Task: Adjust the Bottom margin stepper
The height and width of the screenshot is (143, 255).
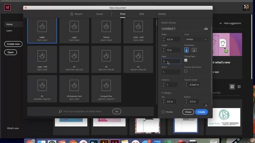Action: point(186,102)
